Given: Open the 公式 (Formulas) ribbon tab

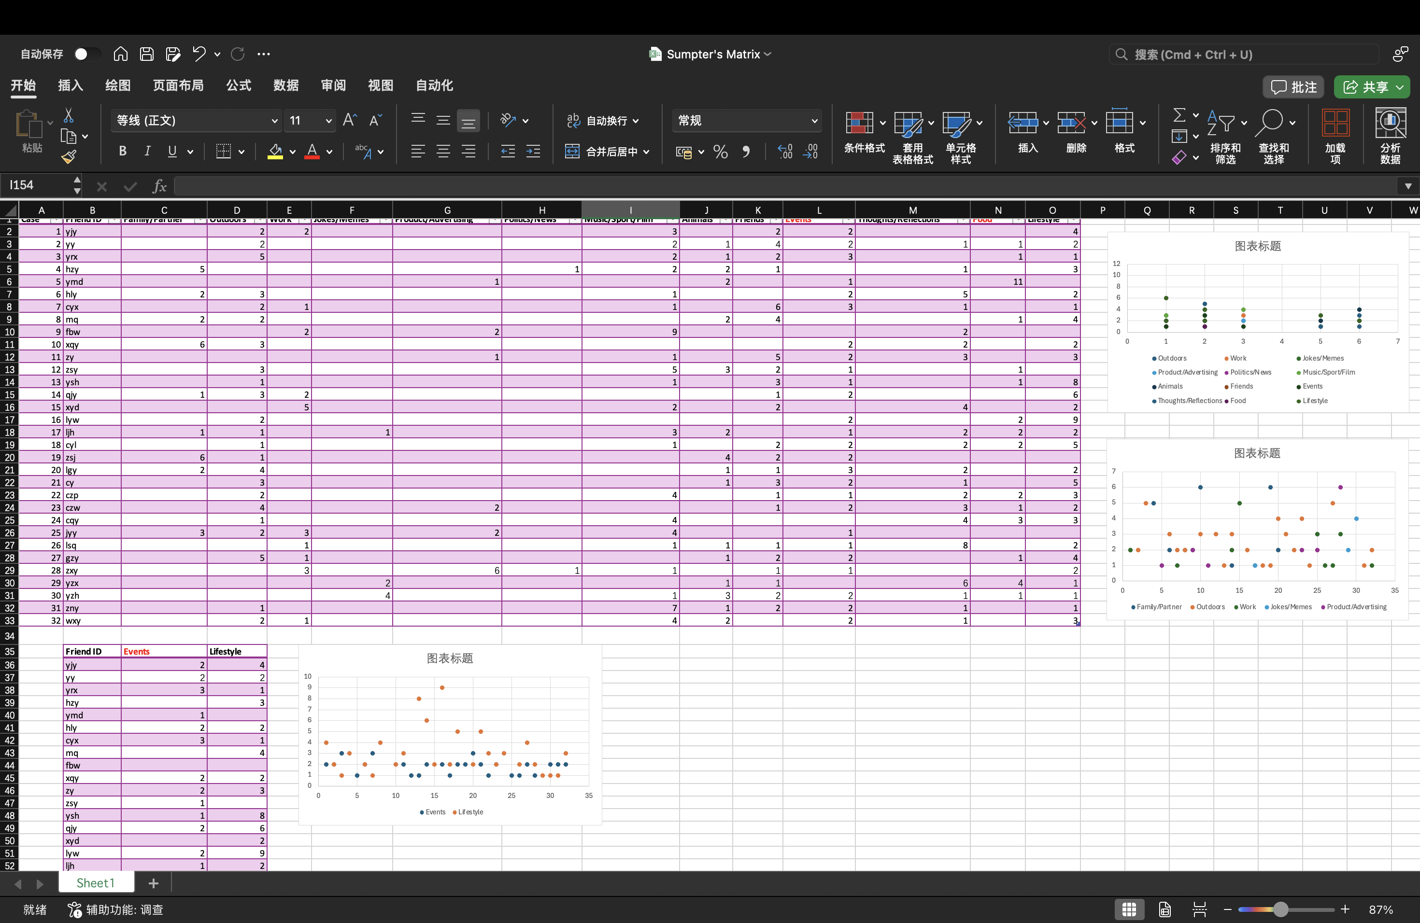Looking at the screenshot, I should [x=239, y=85].
